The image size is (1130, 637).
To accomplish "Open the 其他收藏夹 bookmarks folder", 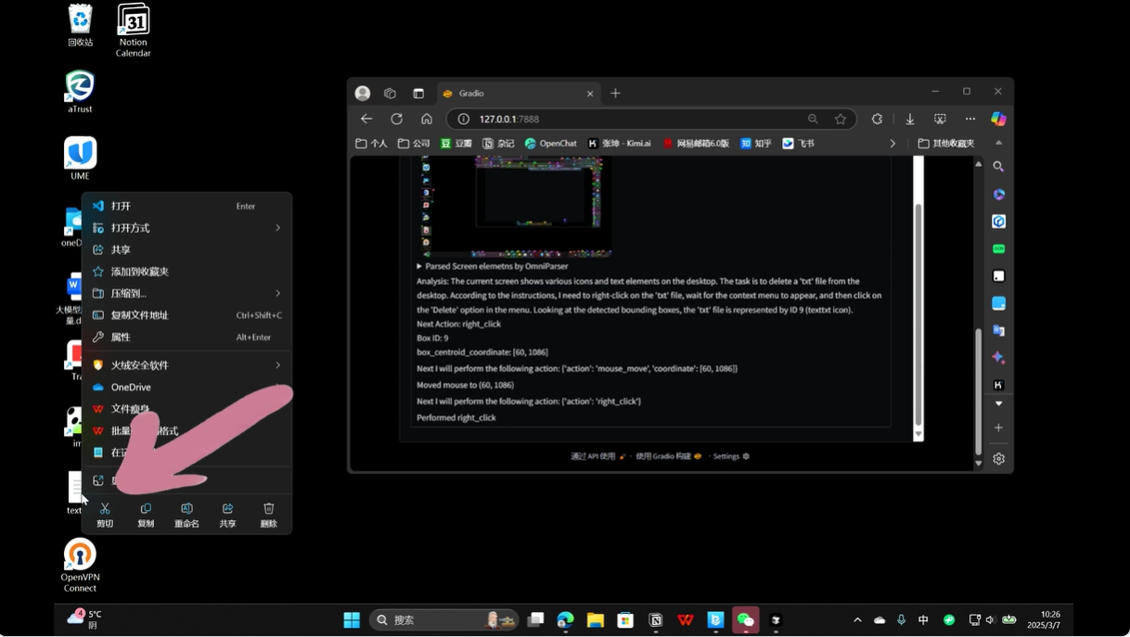I will point(946,144).
